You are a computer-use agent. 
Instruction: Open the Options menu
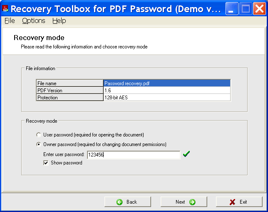33,21
